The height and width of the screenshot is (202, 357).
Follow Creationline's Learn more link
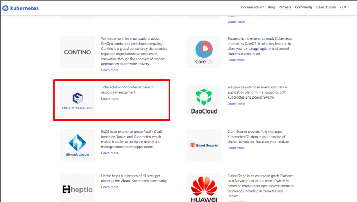click(110, 99)
